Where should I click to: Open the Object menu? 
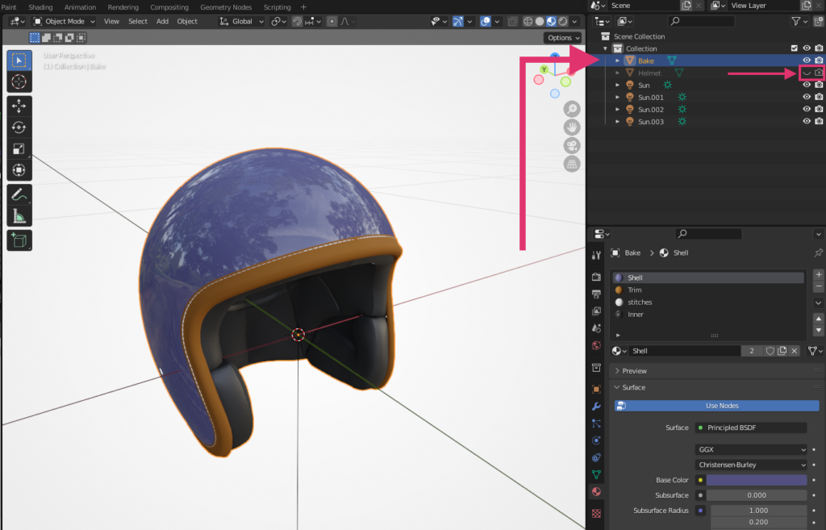pyautogui.click(x=187, y=22)
